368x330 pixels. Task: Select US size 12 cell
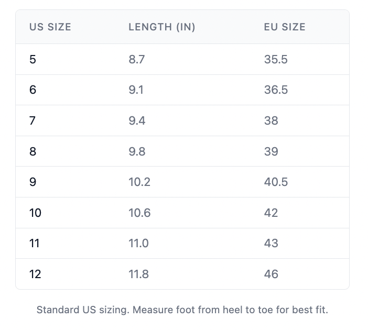point(35,274)
